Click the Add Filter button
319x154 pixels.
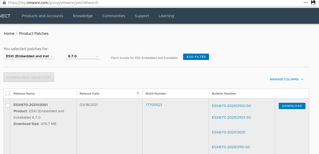[x=196, y=57]
